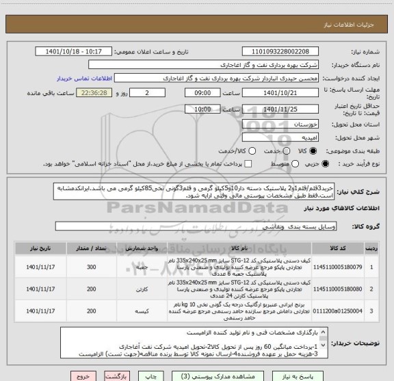Click the چاپ print button

(x=150, y=376)
